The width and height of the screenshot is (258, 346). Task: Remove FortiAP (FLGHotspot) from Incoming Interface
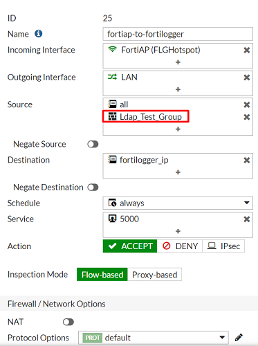tap(247, 50)
